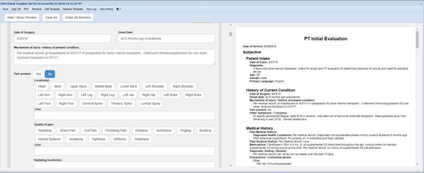Screen dimensions: 424x173
Task: Click Replace Template menu item
Action: coord(73,9)
